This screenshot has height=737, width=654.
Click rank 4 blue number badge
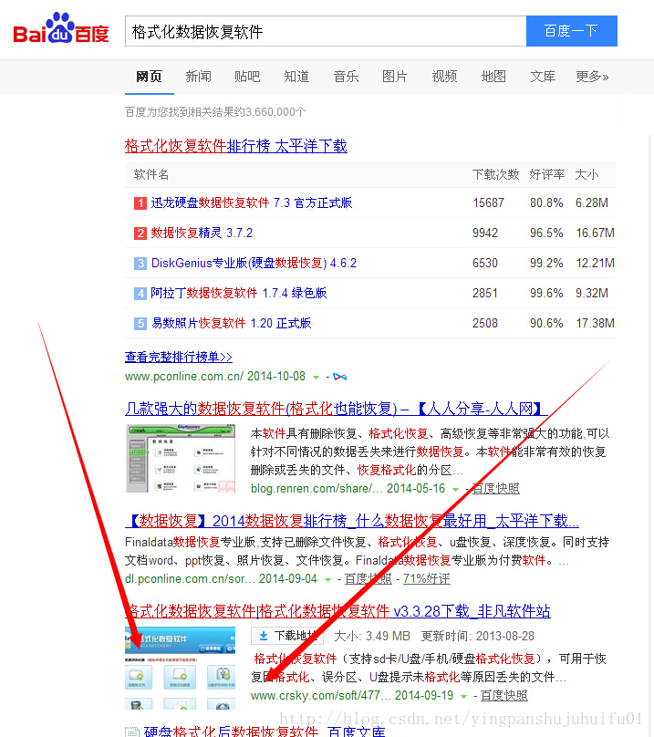pyautogui.click(x=140, y=294)
